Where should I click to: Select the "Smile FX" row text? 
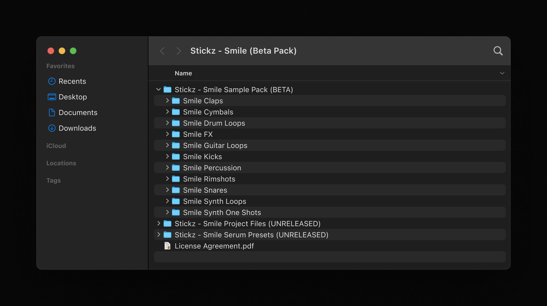198,134
